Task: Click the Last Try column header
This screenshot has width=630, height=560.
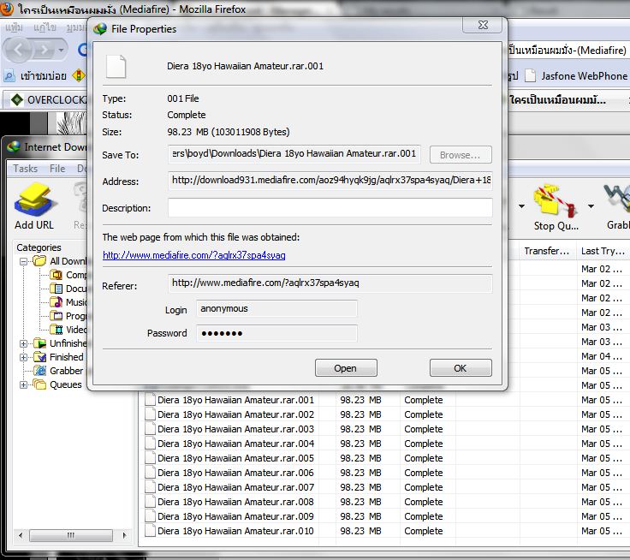Action: (x=603, y=251)
